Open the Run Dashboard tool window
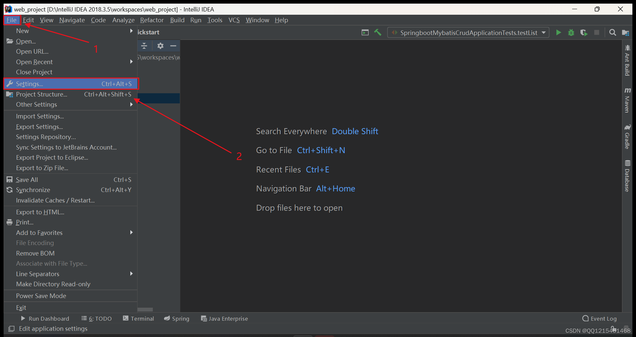Viewport: 636px width, 337px height. click(45, 318)
